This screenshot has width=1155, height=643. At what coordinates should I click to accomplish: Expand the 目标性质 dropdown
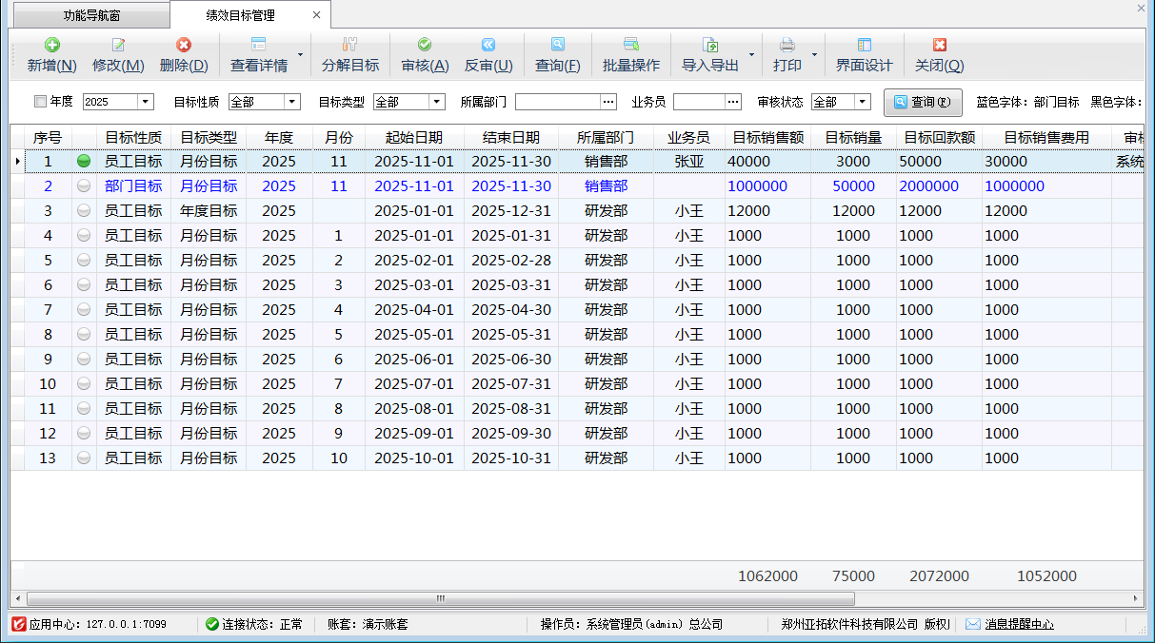click(292, 103)
